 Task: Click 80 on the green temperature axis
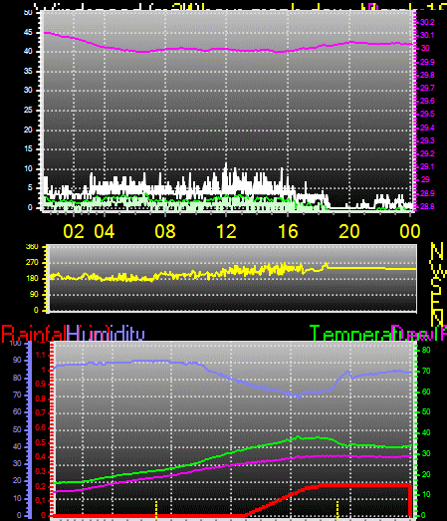(x=426, y=350)
